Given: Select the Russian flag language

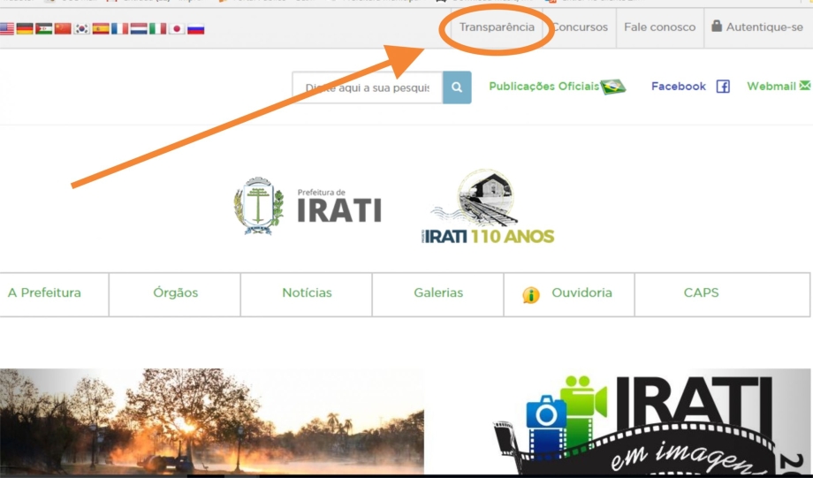Looking at the screenshot, I should coord(196,28).
